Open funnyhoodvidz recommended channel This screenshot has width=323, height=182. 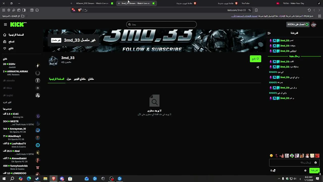click(21, 167)
